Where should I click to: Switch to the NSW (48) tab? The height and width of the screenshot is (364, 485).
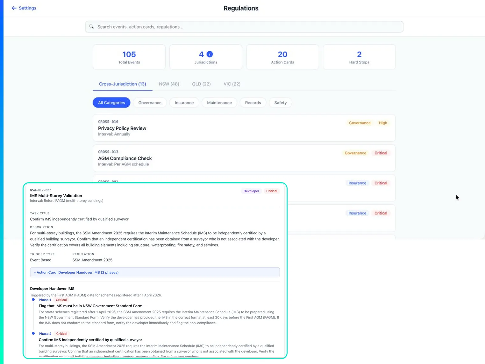point(169,84)
